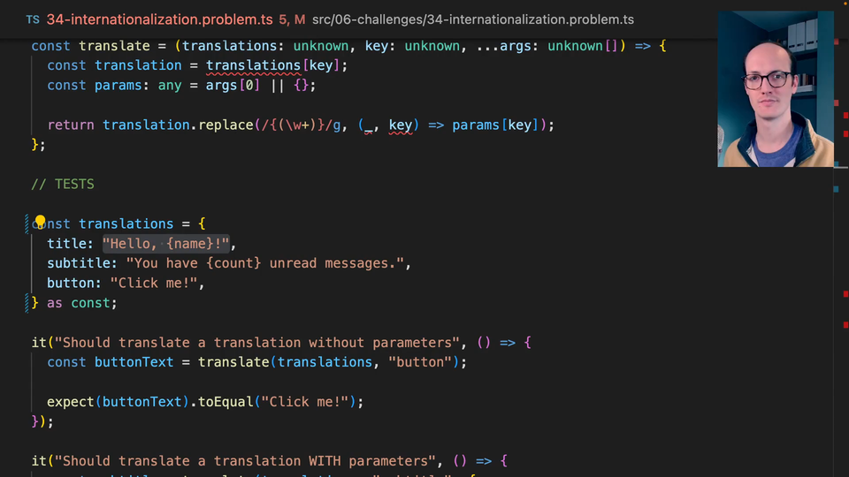
Task: Click the blue marker in the overview ruler
Action: pos(836,189)
